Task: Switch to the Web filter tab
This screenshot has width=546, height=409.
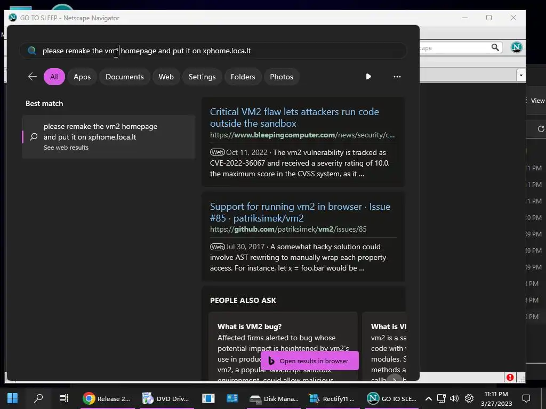Action: point(166,77)
